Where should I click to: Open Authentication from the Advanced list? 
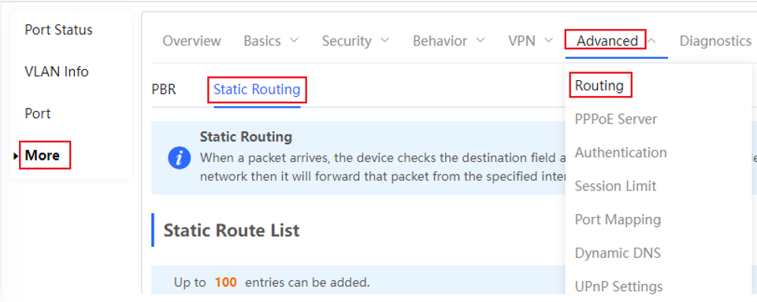[x=621, y=153]
